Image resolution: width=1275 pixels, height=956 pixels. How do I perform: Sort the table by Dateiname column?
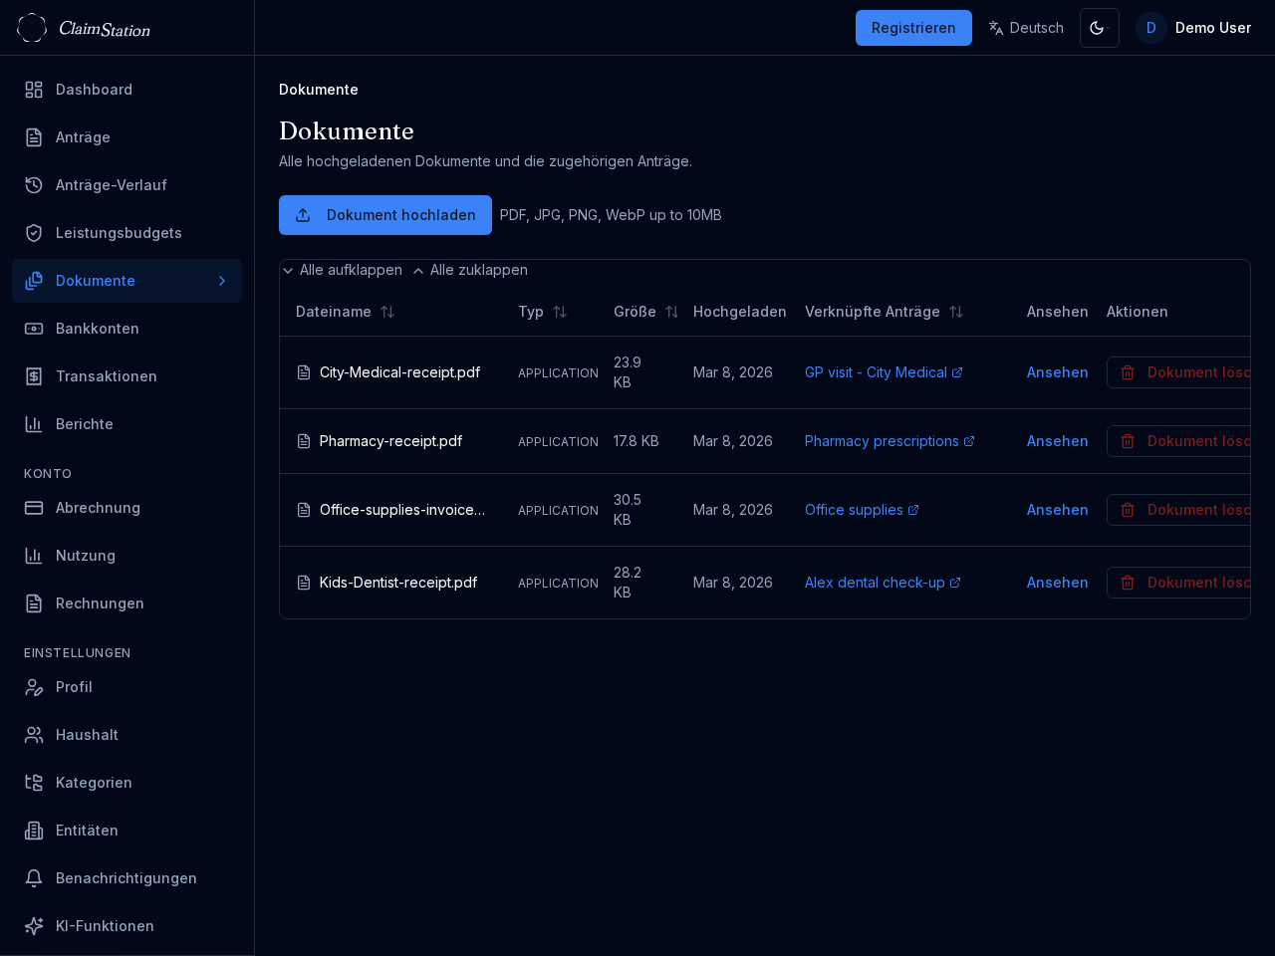387,312
